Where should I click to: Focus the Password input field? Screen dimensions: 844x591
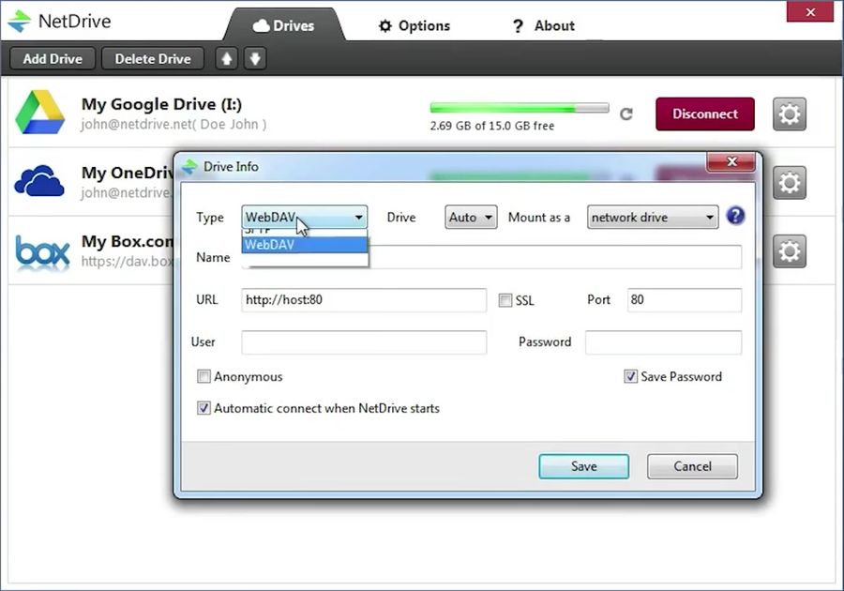663,342
